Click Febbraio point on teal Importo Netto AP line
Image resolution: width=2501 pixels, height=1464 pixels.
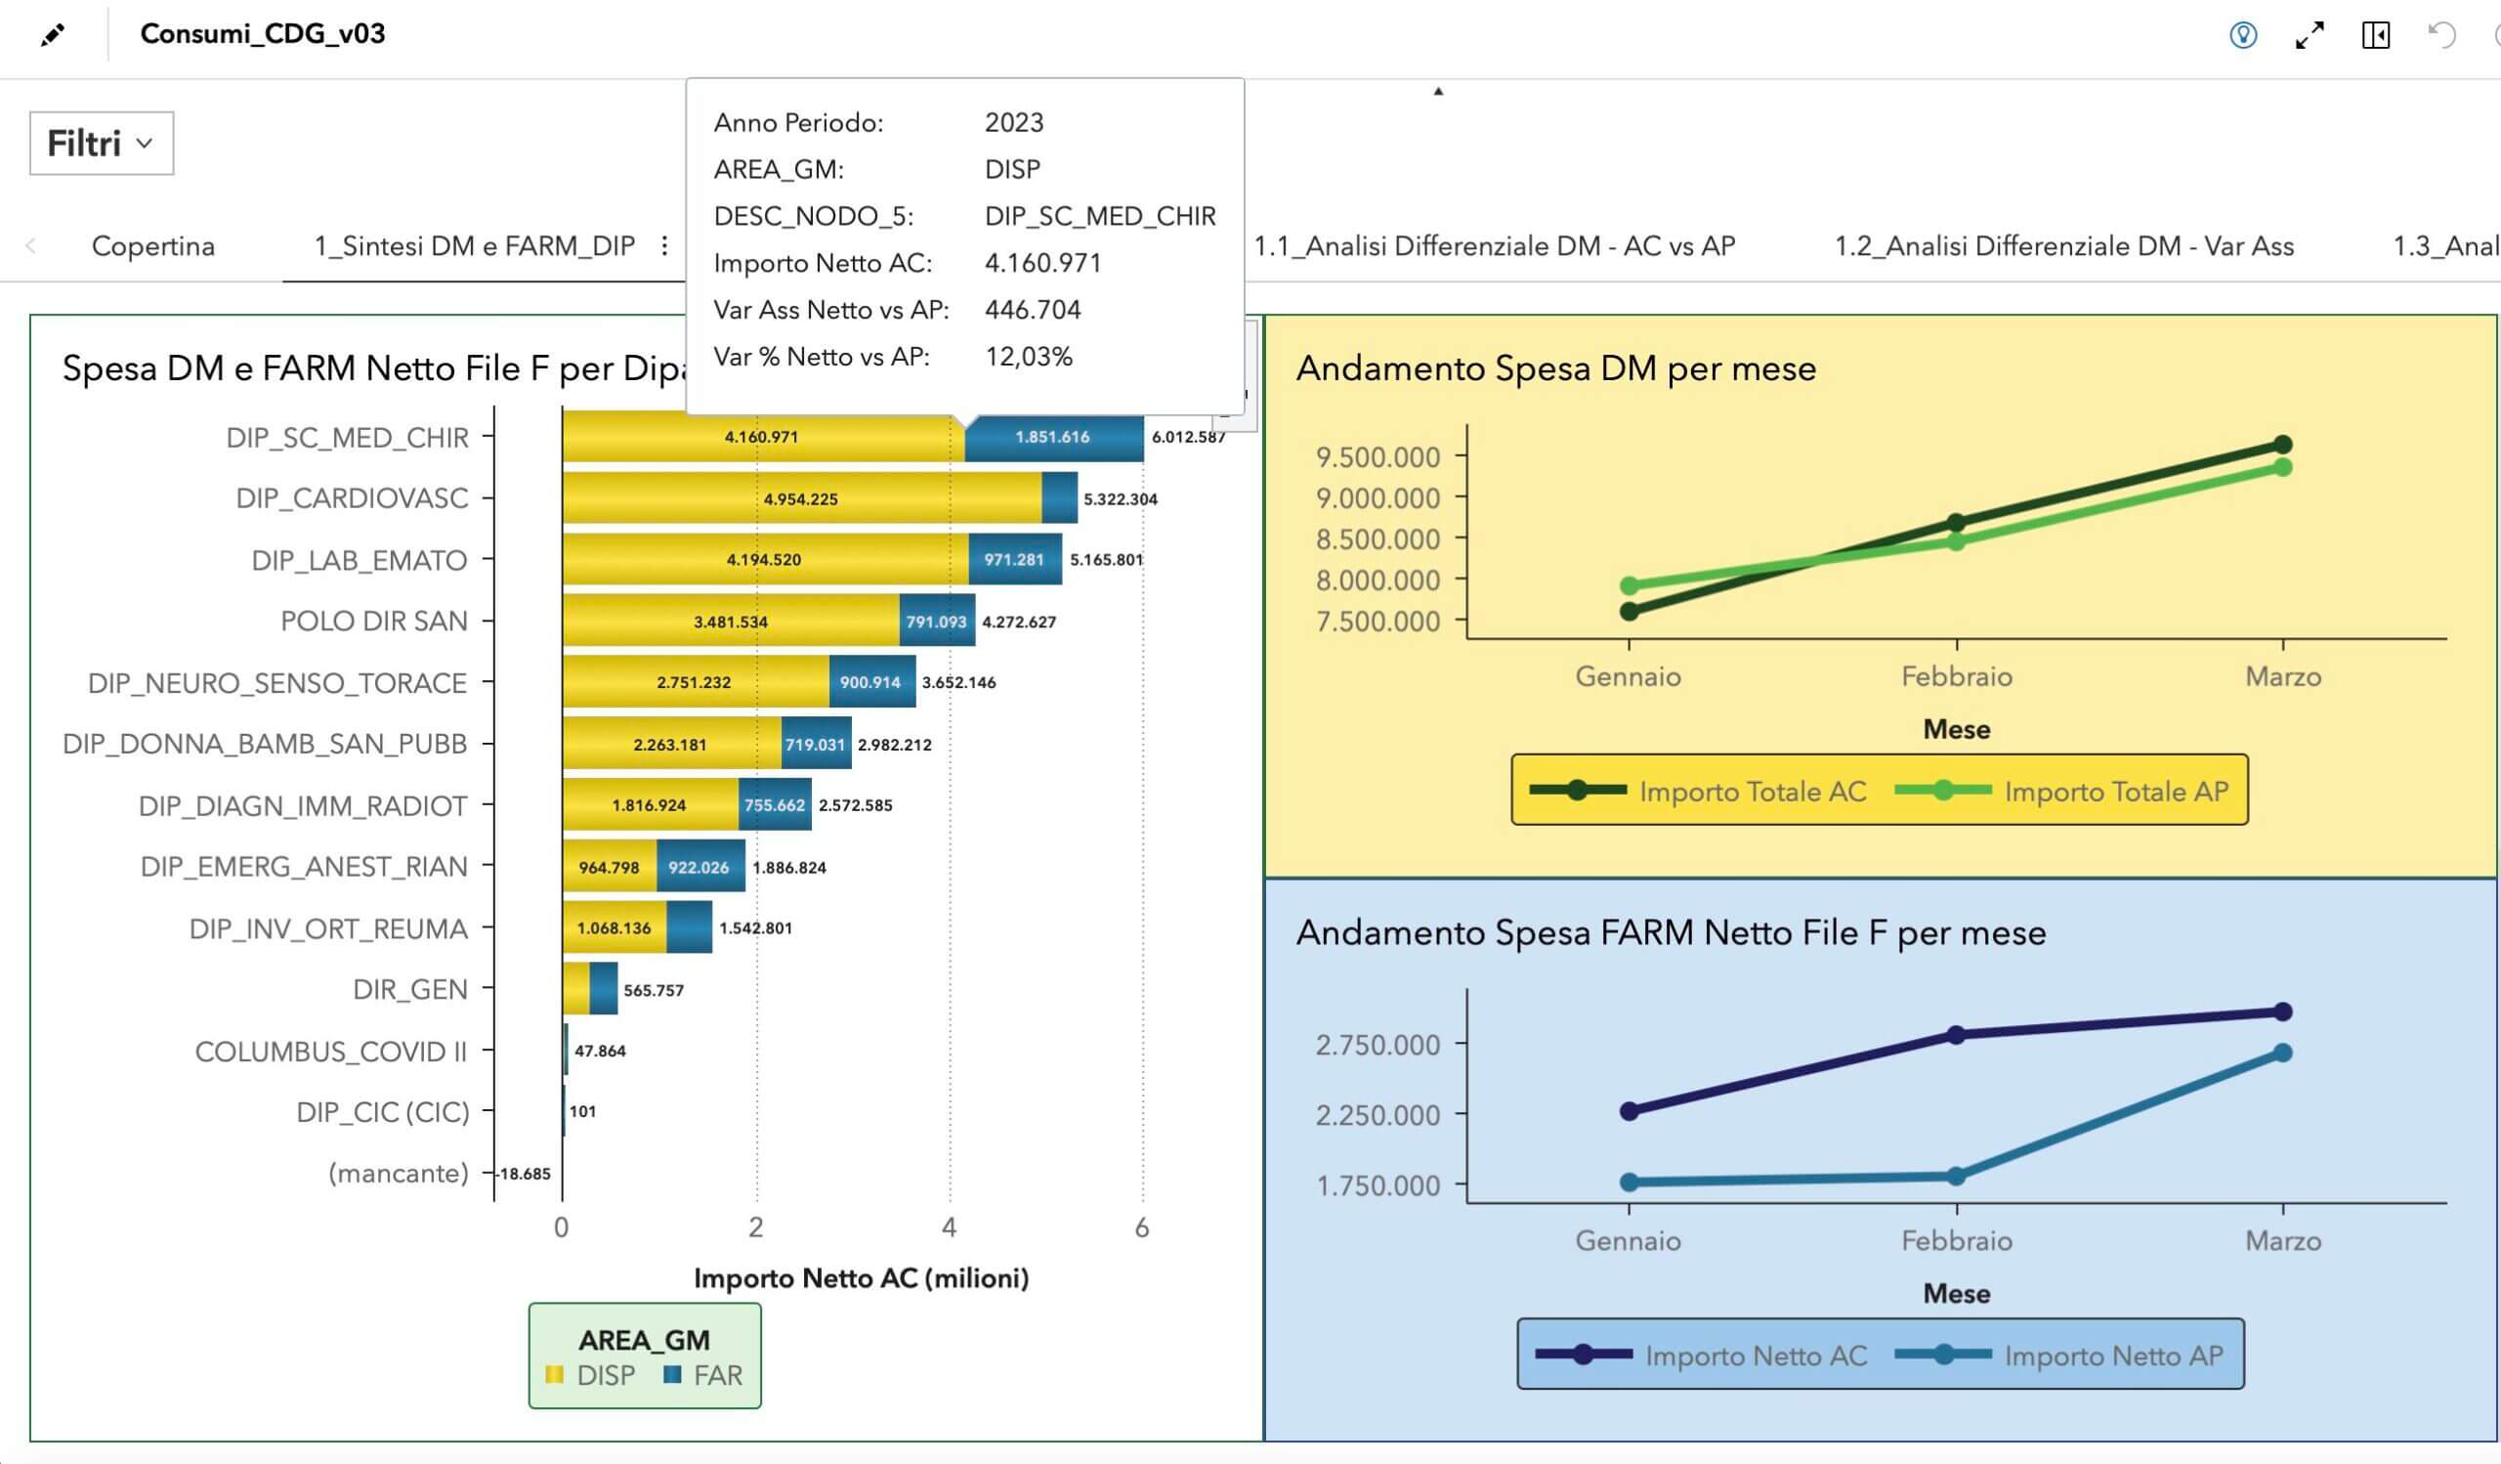point(1956,1176)
